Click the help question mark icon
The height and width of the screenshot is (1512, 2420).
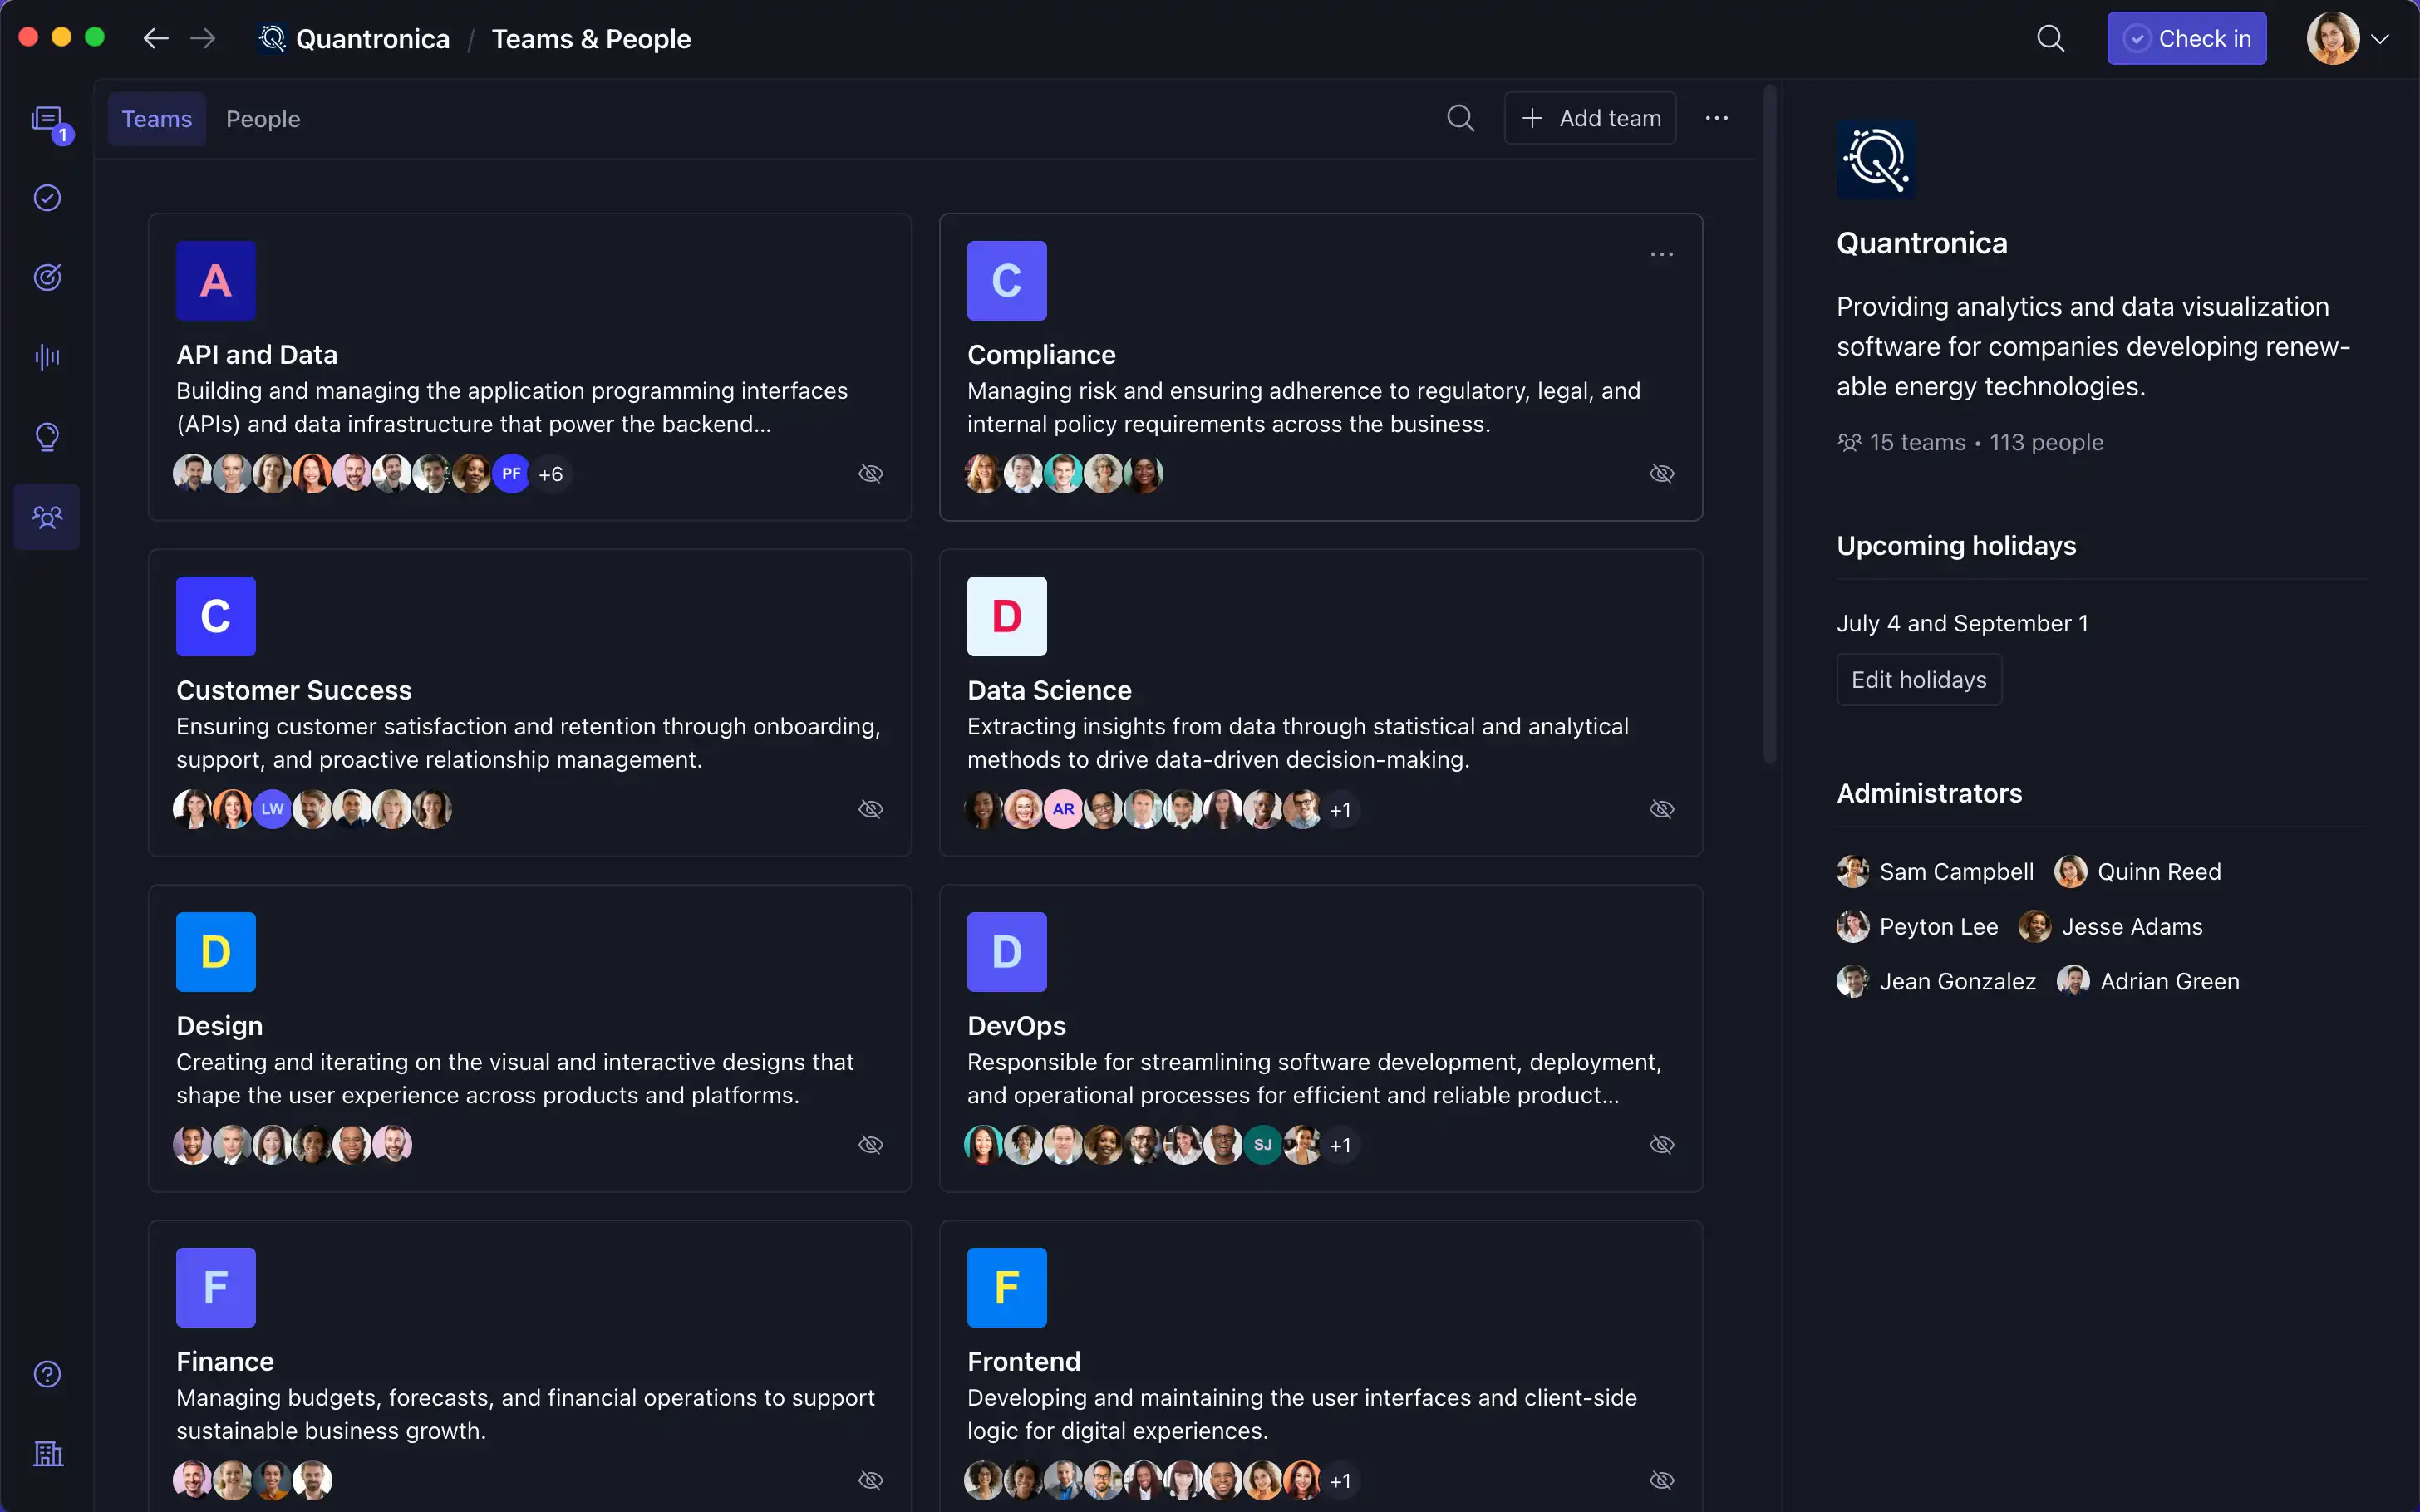point(47,1374)
